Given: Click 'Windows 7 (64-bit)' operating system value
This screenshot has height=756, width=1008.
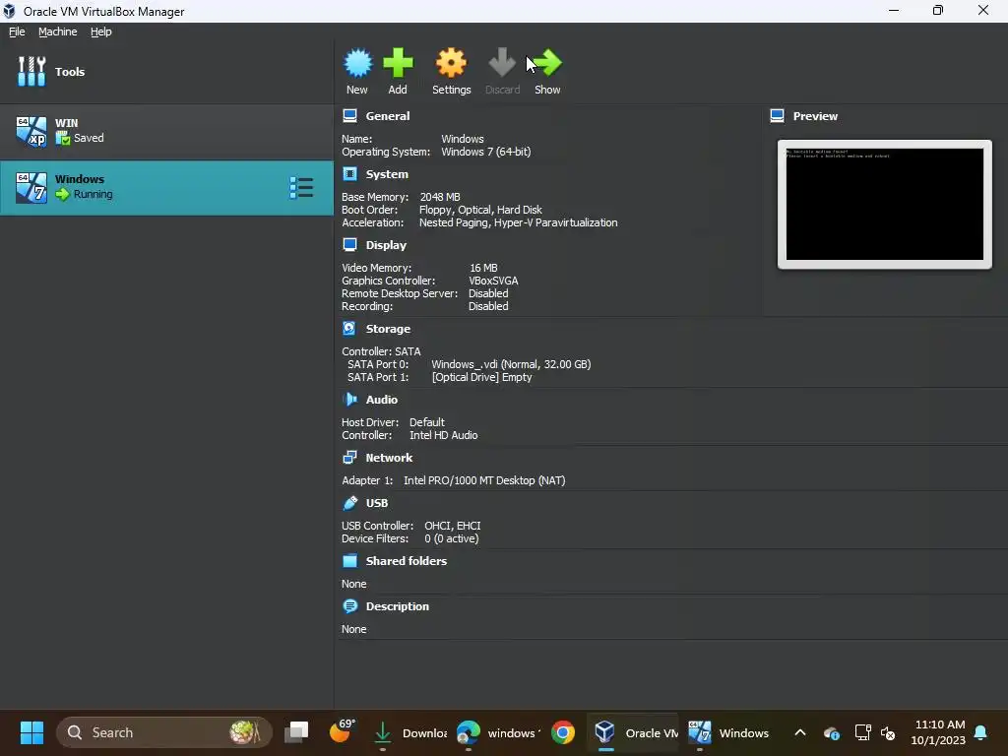Looking at the screenshot, I should tap(486, 152).
